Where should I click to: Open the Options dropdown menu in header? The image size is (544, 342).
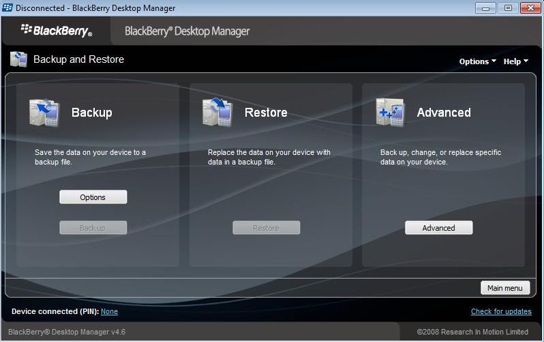(477, 61)
